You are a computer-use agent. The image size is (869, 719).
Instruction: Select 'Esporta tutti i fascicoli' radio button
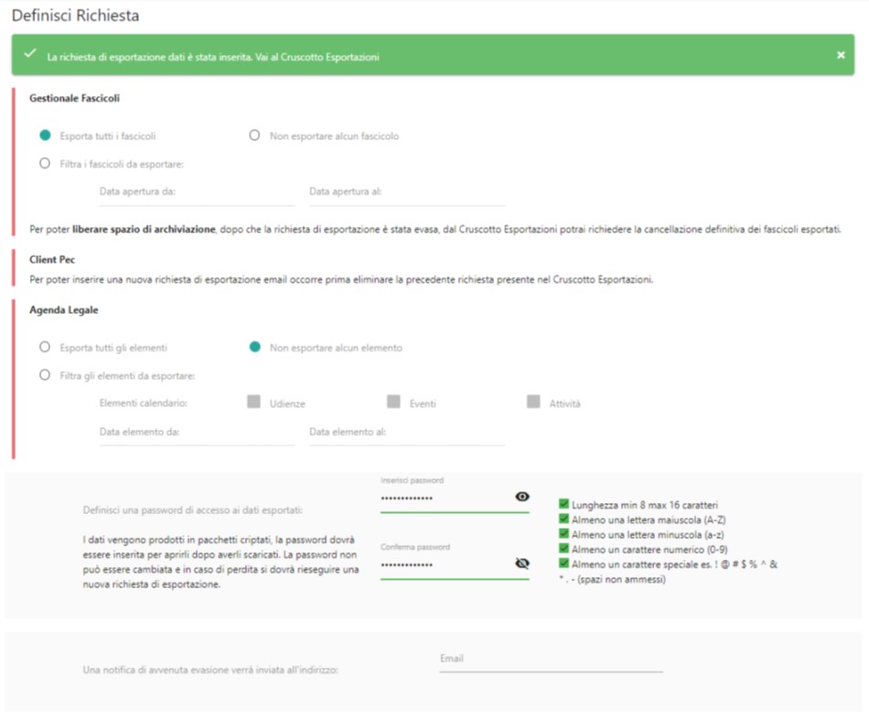[45, 135]
